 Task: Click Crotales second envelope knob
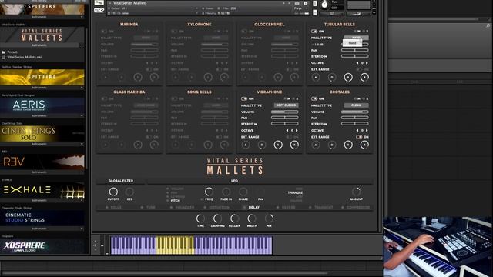coord(332,145)
